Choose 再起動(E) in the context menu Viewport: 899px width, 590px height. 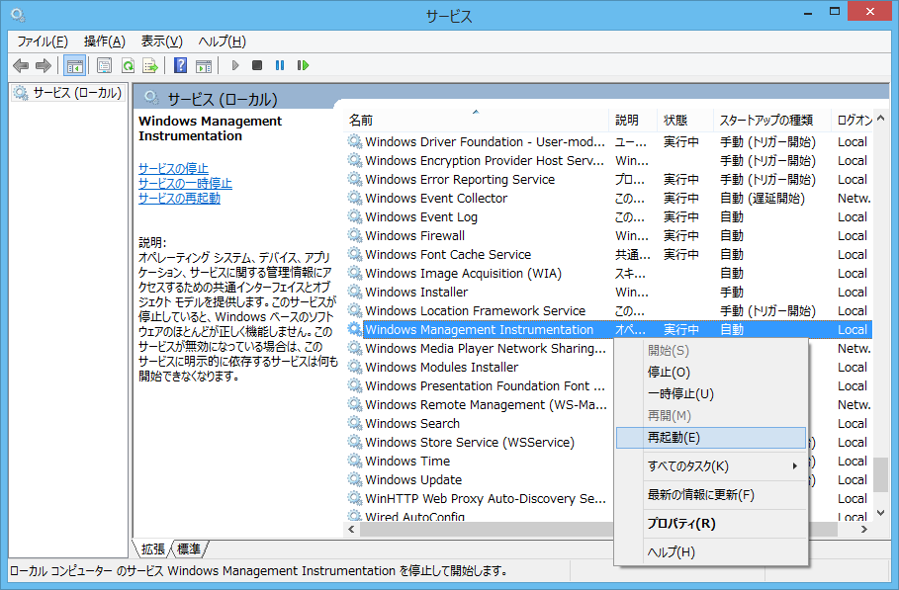[x=711, y=438]
